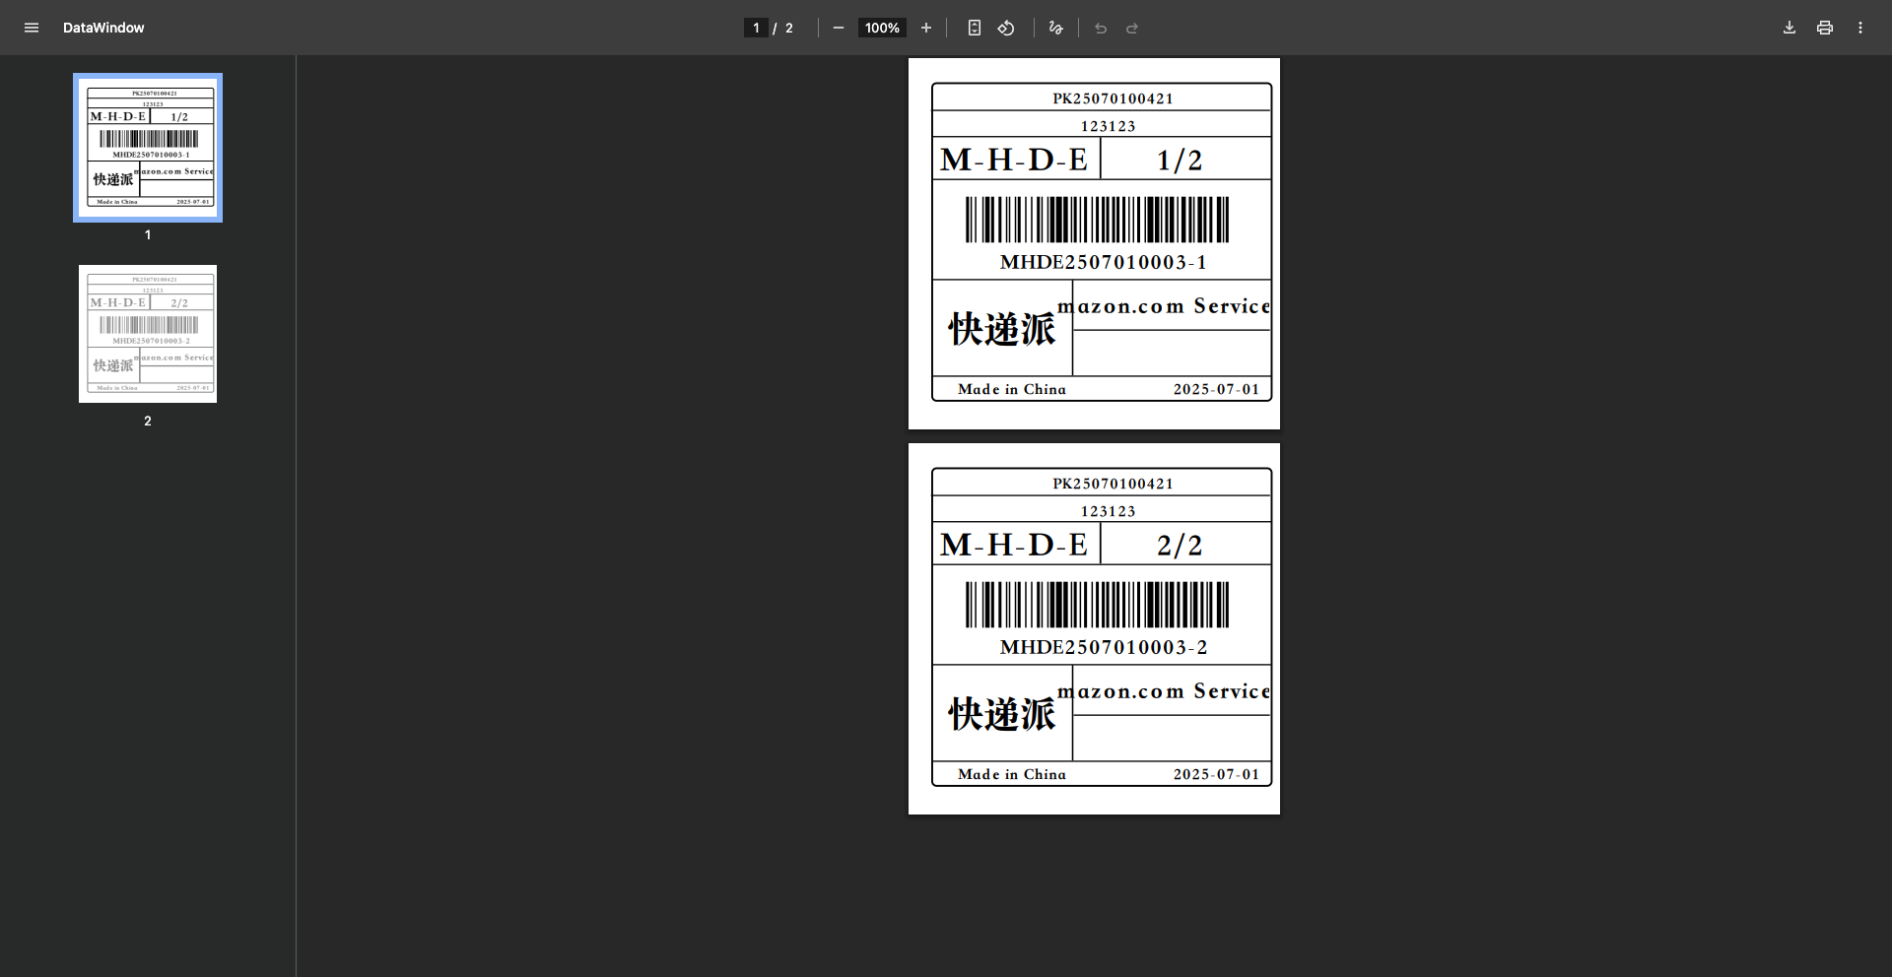1892x977 pixels.
Task: Click date 2025-07-01 on first label
Action: coord(1216,389)
